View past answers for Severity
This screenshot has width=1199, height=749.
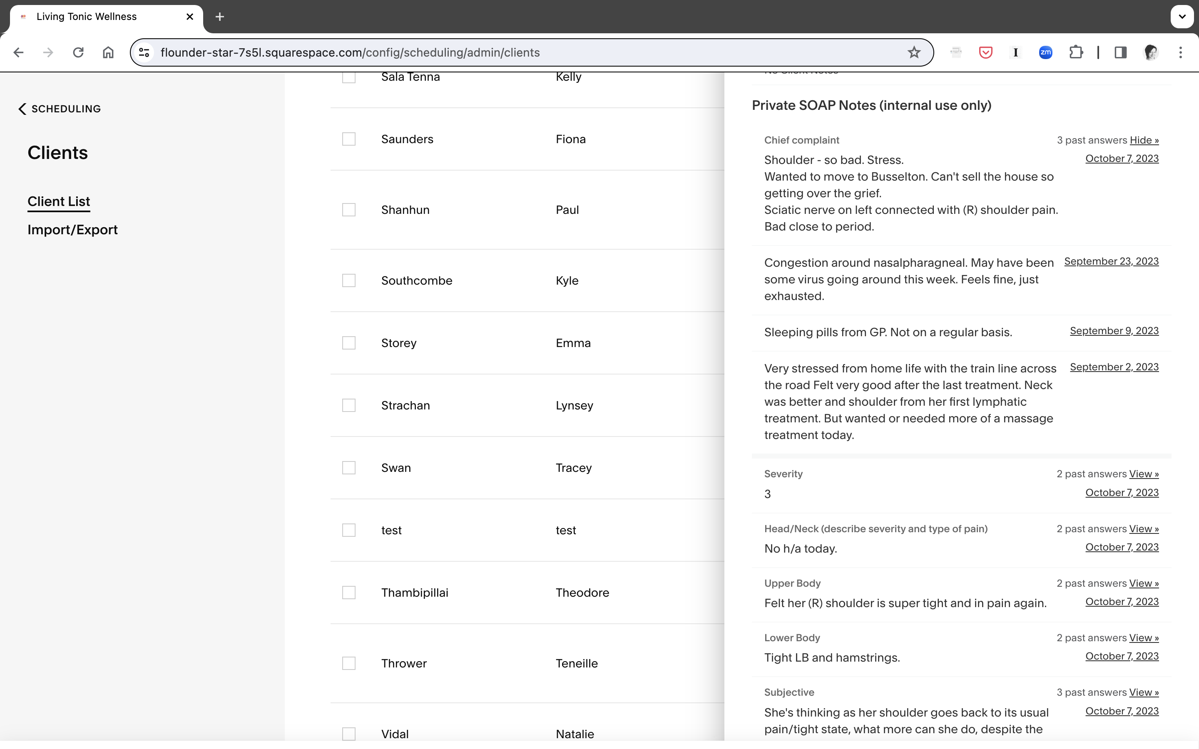pyautogui.click(x=1144, y=474)
